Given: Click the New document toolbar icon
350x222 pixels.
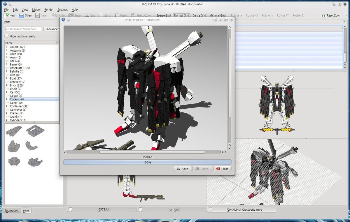Looking at the screenshot, I should coord(6,15).
